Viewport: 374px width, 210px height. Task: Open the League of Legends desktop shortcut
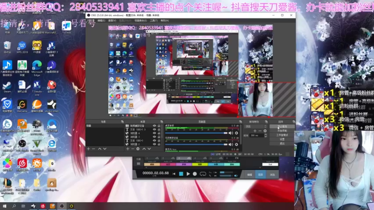7,186
